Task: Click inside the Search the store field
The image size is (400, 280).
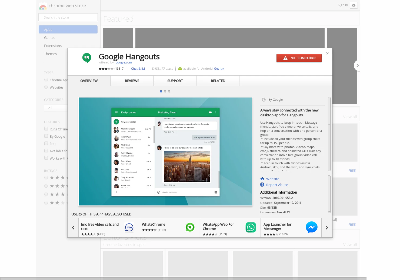Action: pos(68,17)
